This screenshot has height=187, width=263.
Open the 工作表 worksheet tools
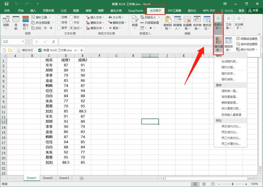click(x=228, y=23)
